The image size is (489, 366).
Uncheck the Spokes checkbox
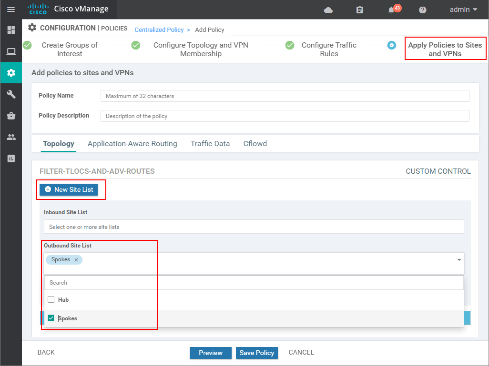point(51,318)
